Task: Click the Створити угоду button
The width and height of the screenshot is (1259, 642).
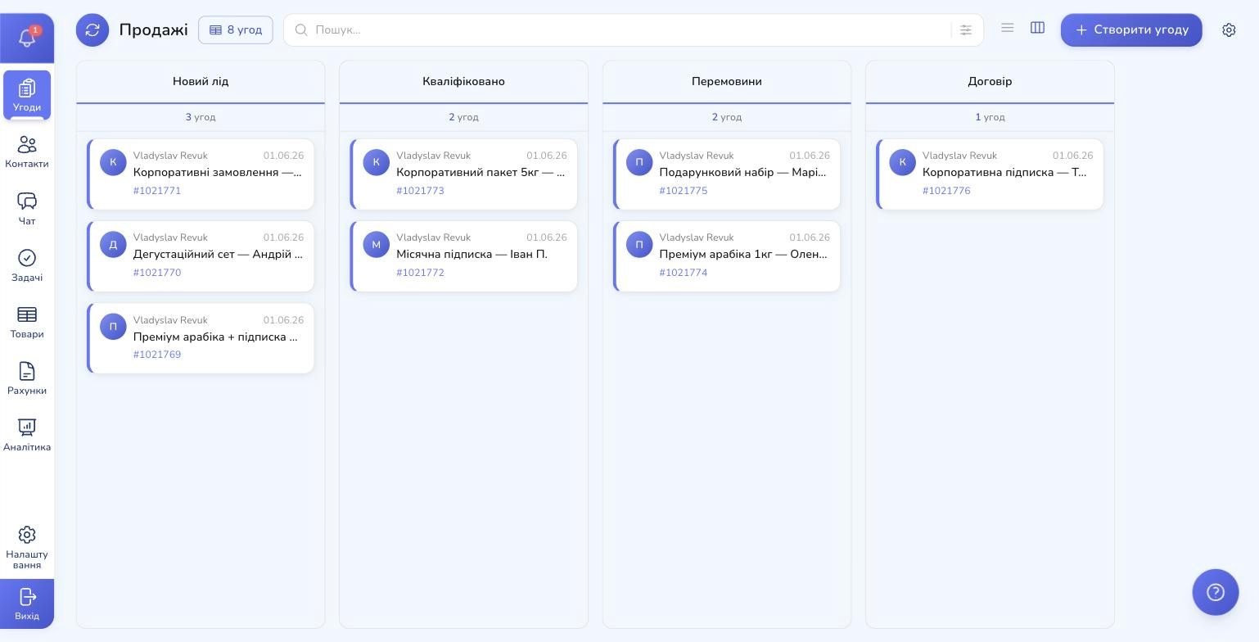Action: click(x=1131, y=29)
